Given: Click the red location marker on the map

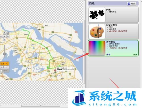Looking at the screenshot, I should 55,71.
